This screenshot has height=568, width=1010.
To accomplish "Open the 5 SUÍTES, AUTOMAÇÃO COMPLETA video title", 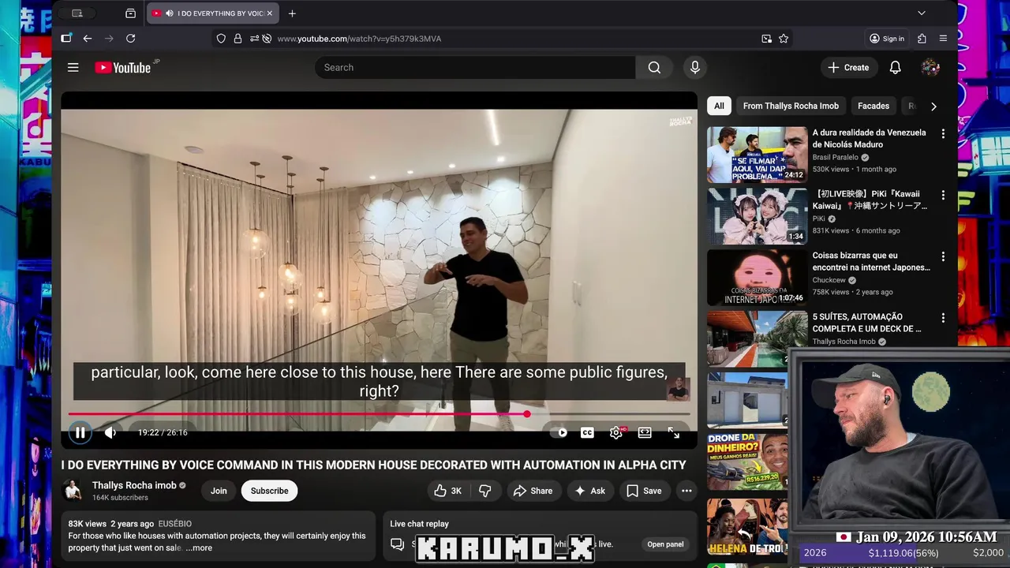I will pyautogui.click(x=867, y=323).
